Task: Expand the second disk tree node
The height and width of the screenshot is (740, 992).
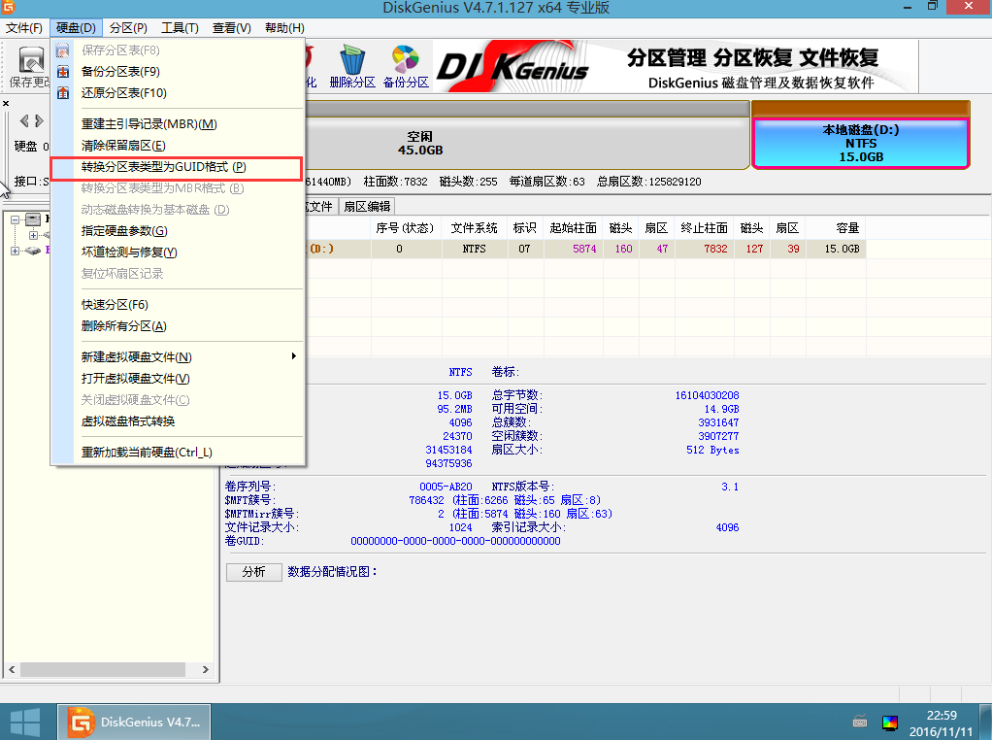Action: coord(15,251)
